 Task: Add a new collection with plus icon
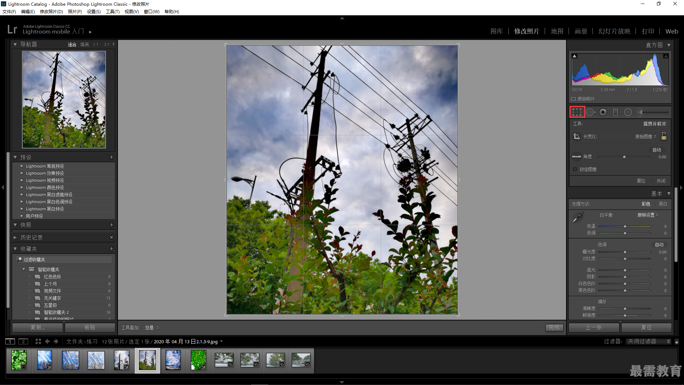pyautogui.click(x=112, y=249)
